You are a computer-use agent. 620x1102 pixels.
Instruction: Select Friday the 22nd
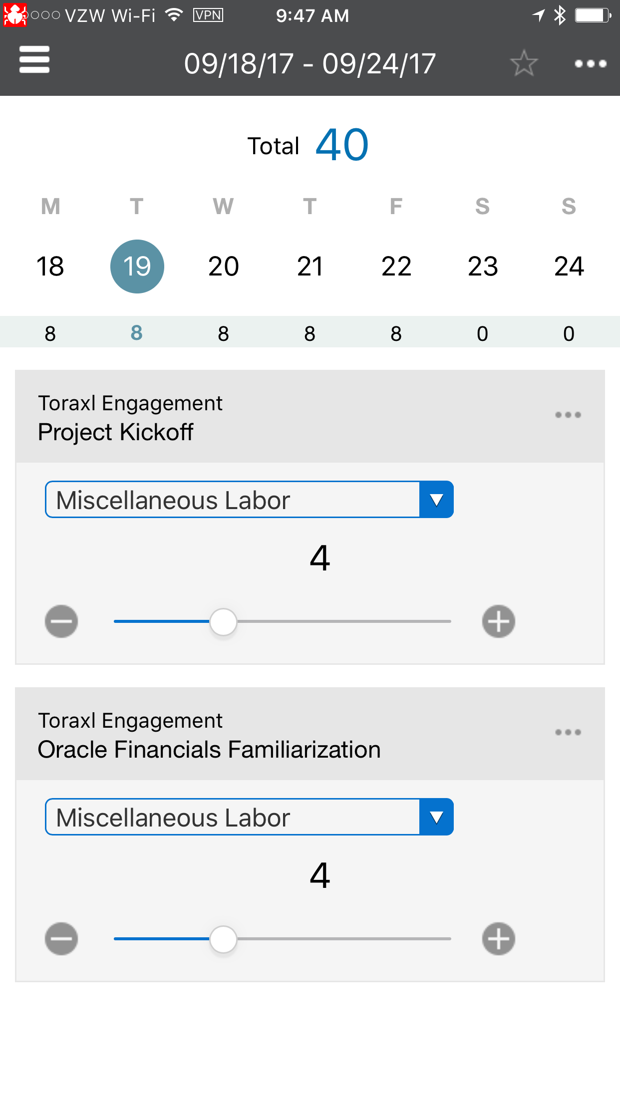pos(396,266)
